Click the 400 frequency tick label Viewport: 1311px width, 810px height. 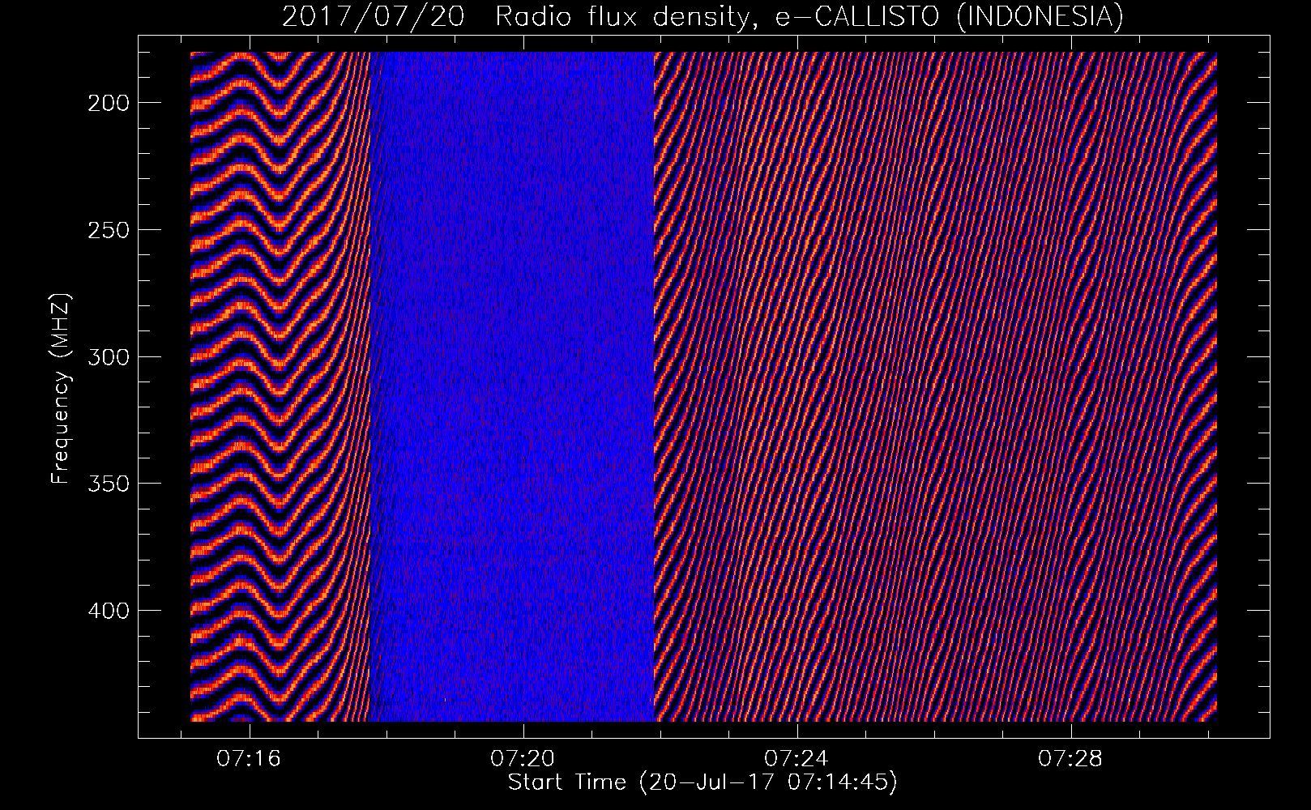click(107, 610)
